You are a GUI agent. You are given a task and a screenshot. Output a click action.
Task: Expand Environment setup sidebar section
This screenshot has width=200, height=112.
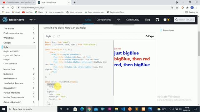point(19,33)
